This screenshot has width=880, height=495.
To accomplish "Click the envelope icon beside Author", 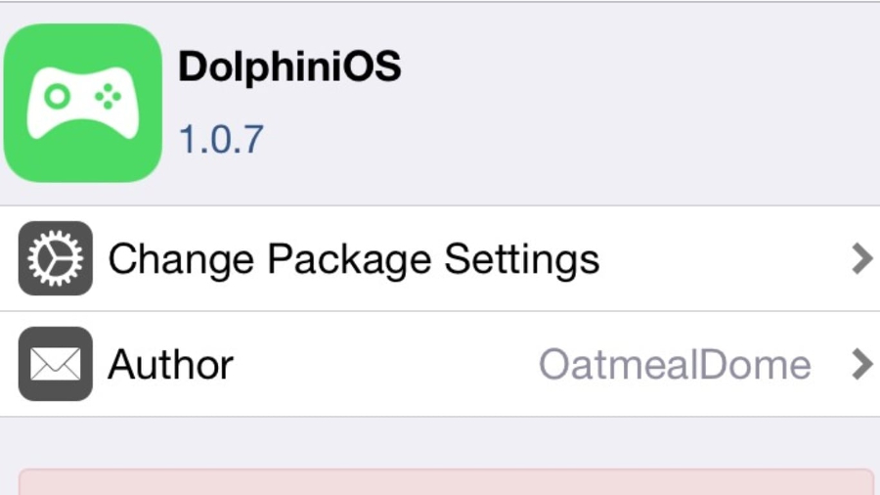I will (x=56, y=365).
